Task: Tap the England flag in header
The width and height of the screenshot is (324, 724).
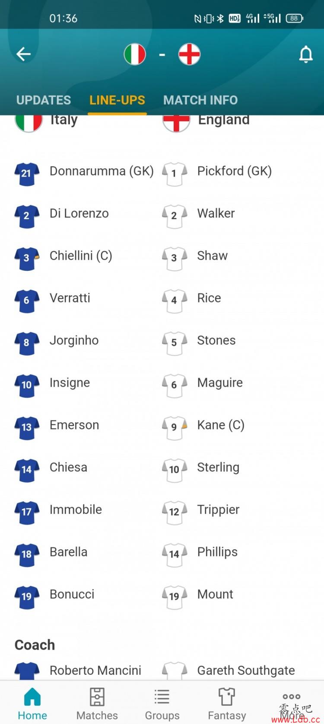Action: pyautogui.click(x=189, y=54)
